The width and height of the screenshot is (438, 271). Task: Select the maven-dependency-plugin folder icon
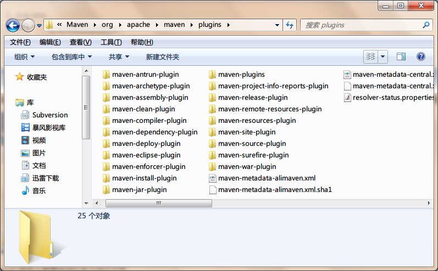[x=106, y=132]
